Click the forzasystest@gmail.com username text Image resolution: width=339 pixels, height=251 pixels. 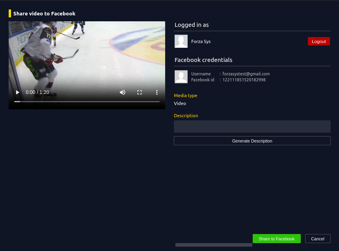(x=246, y=74)
